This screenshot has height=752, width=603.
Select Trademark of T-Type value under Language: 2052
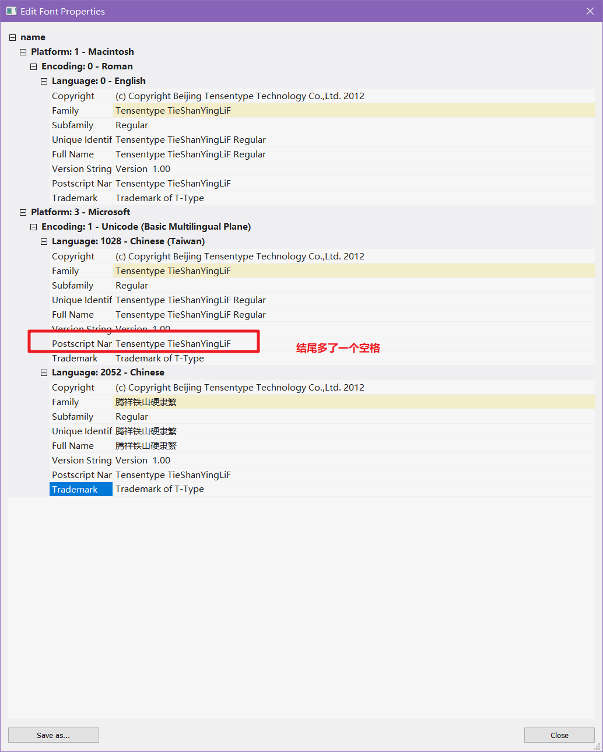[x=354, y=489]
